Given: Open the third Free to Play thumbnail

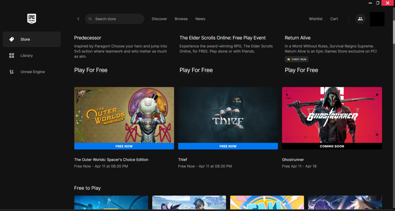Looking at the screenshot, I should [267, 203].
